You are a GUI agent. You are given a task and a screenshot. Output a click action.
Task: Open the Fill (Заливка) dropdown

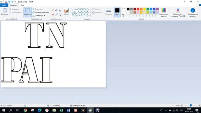pyautogui.click(x=97, y=13)
